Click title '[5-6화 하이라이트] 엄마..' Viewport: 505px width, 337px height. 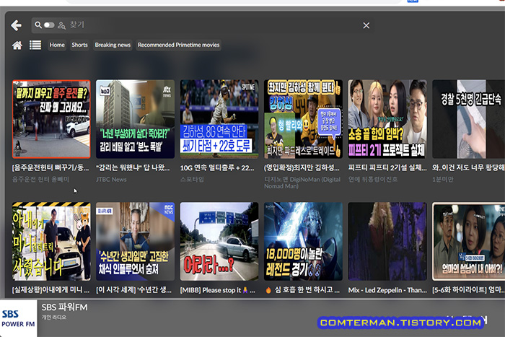[x=469, y=290]
